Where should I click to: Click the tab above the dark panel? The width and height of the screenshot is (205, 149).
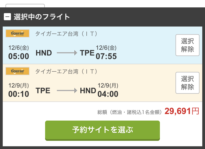pos(25,6)
